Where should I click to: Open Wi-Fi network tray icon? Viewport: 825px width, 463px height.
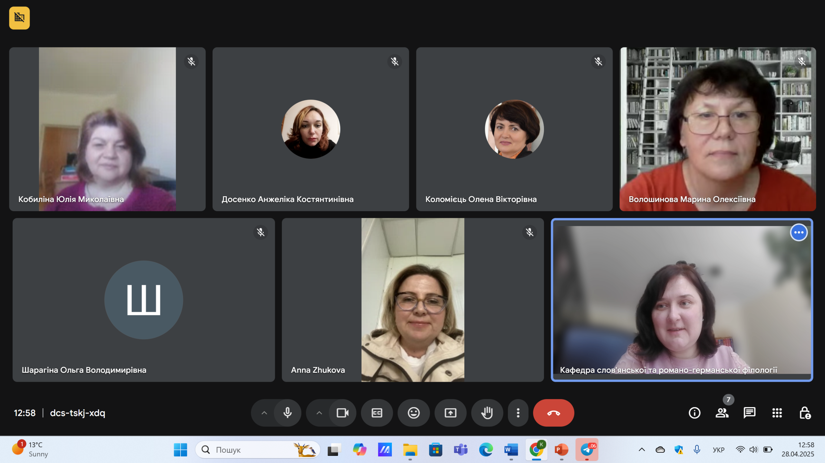click(x=740, y=450)
